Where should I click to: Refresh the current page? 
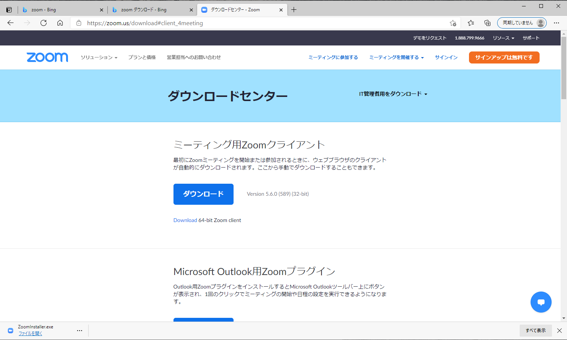click(x=44, y=23)
